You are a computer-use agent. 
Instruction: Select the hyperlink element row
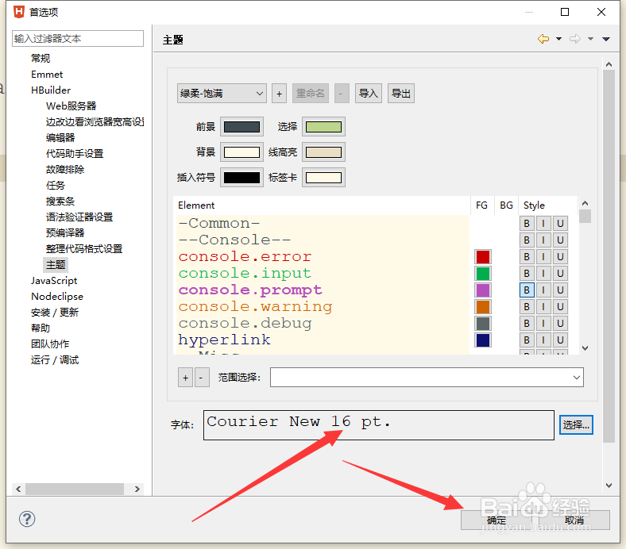[323, 340]
